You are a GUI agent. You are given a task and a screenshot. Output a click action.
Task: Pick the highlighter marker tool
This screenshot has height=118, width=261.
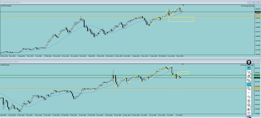[249, 80]
